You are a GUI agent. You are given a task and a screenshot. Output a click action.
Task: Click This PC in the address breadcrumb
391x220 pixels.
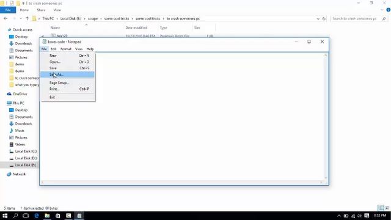pos(48,18)
